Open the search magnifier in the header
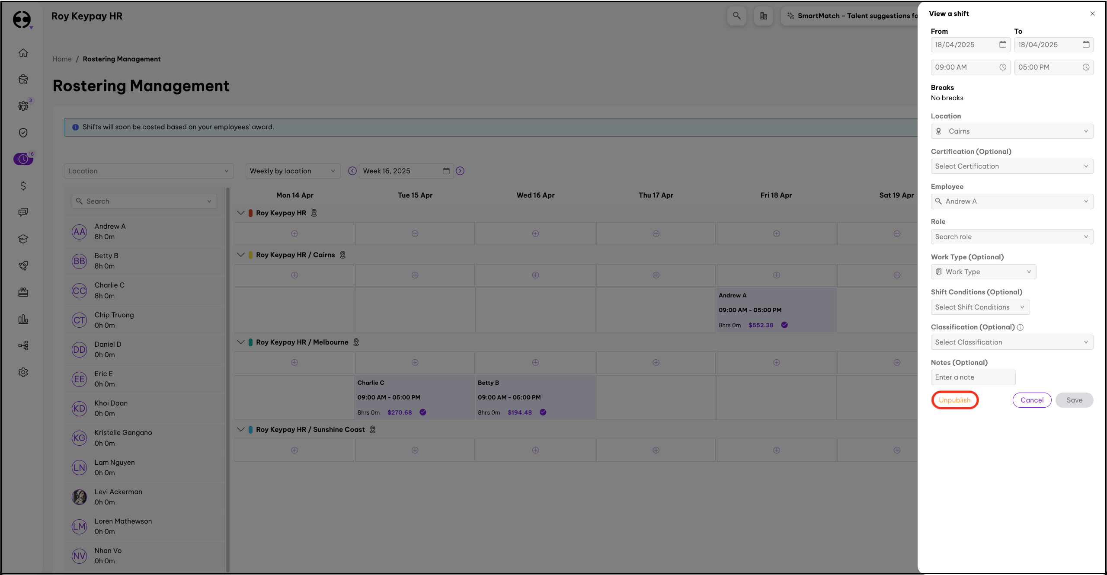This screenshot has width=1107, height=575. [736, 16]
